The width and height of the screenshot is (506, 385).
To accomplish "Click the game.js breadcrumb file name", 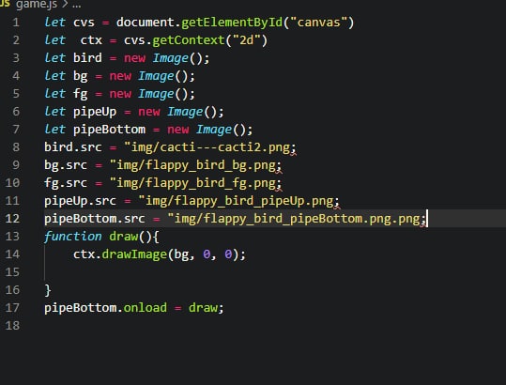I will click(x=37, y=4).
